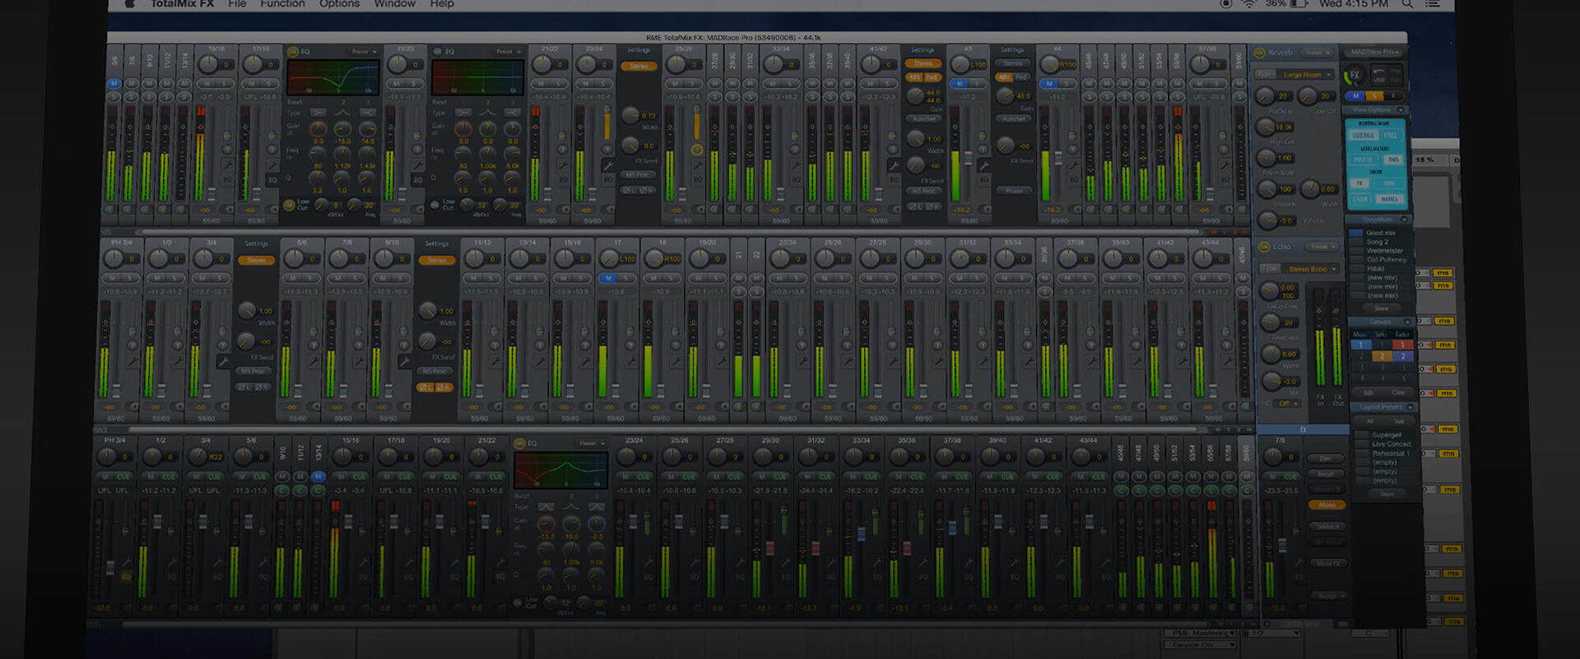Open Help menu
Screen dimensions: 1580x659
[x=442, y=4]
